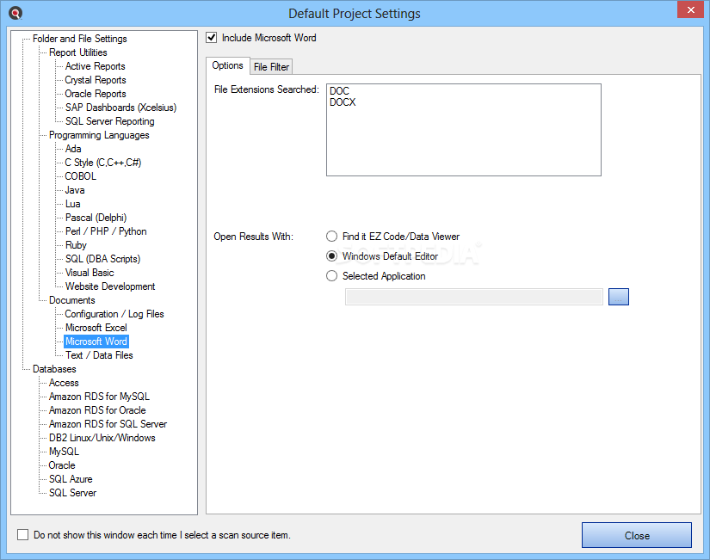Open Crystal Reports settings
This screenshot has width=710, height=560.
[96, 80]
